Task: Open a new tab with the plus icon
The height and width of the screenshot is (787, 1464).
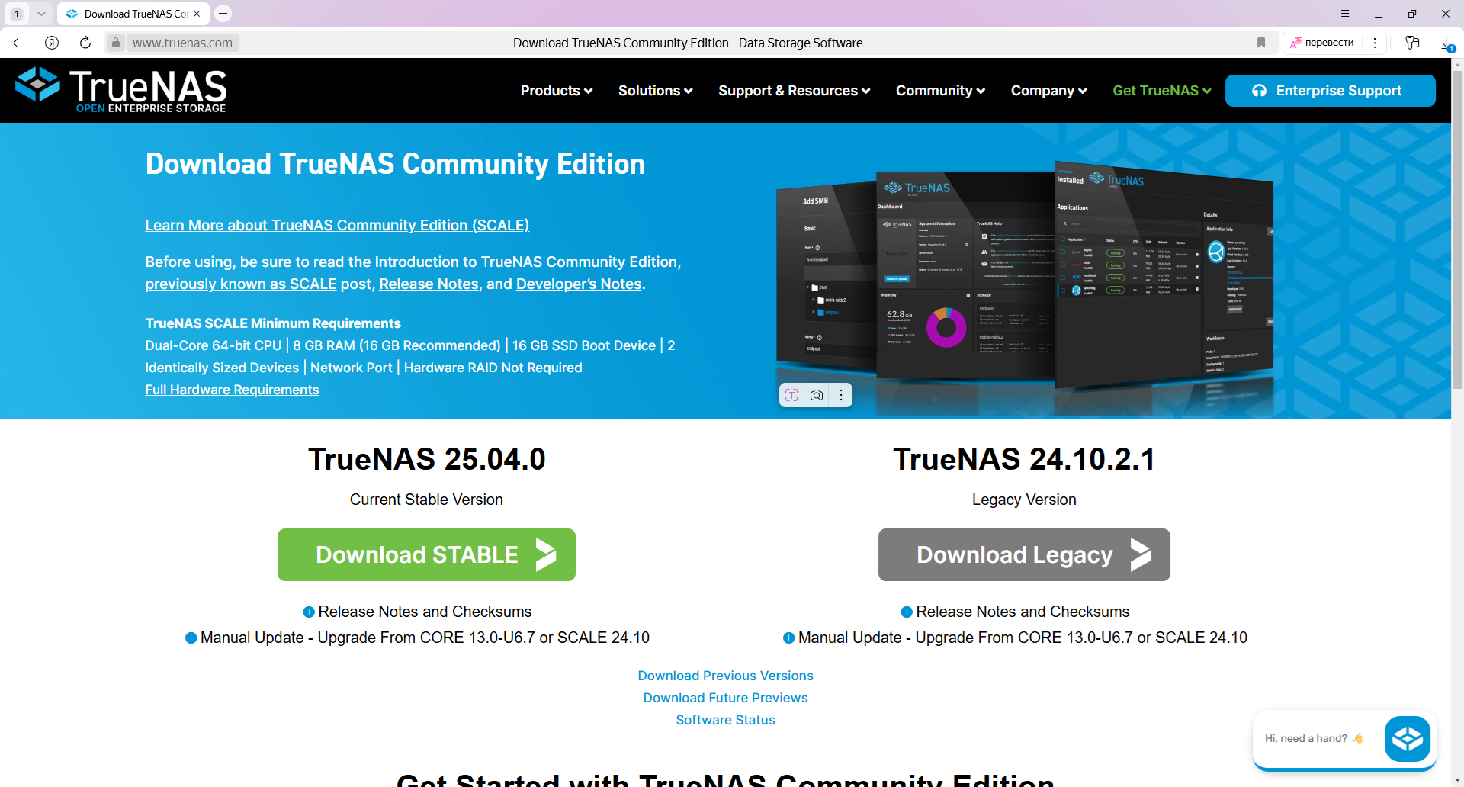Action: pos(223,14)
